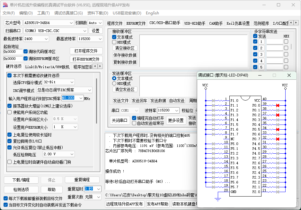Switch to the 程序文件 tab

tap(115, 23)
